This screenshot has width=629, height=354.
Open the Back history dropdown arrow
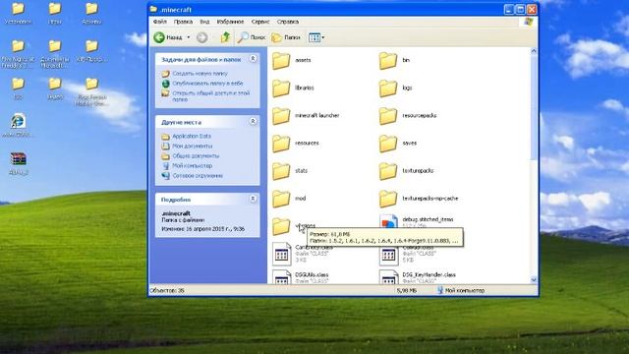click(188, 37)
